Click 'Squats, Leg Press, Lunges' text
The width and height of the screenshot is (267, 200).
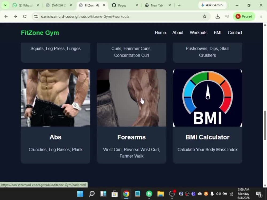click(x=56, y=49)
